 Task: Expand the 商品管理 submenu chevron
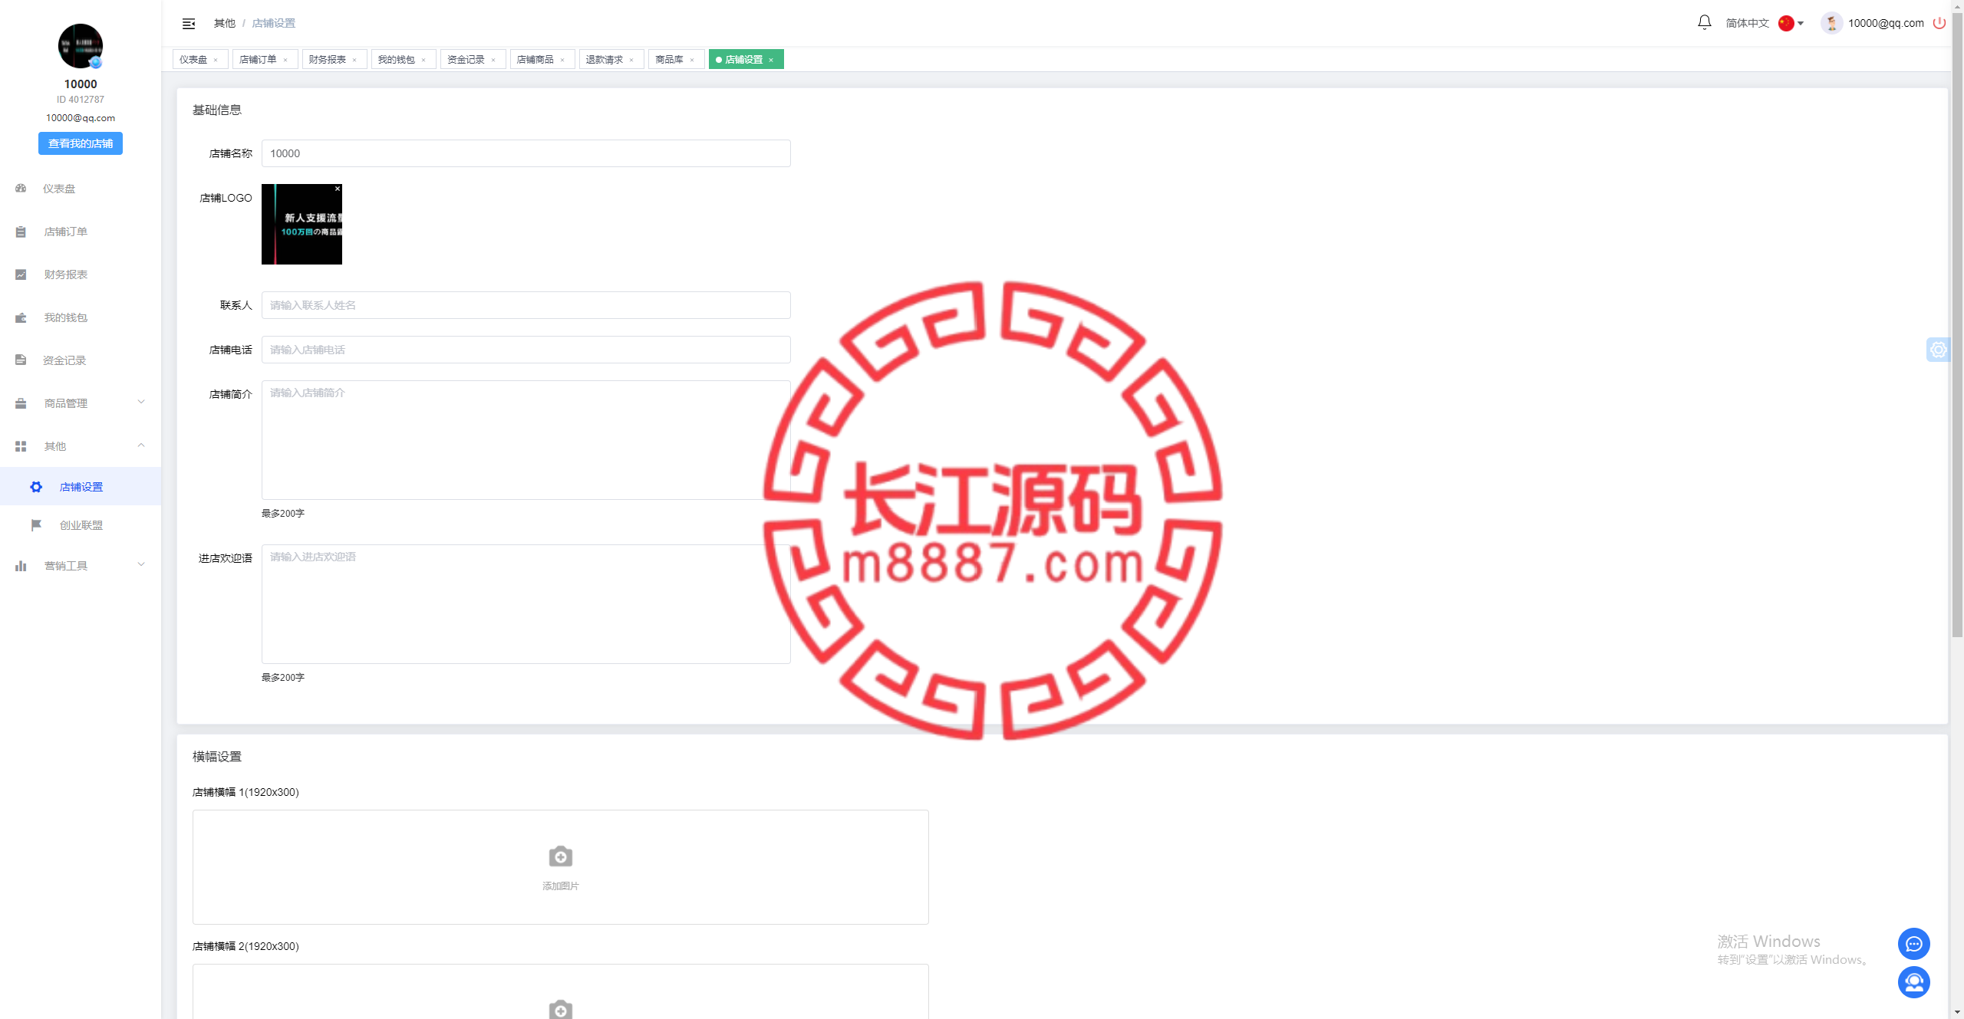[x=141, y=402]
